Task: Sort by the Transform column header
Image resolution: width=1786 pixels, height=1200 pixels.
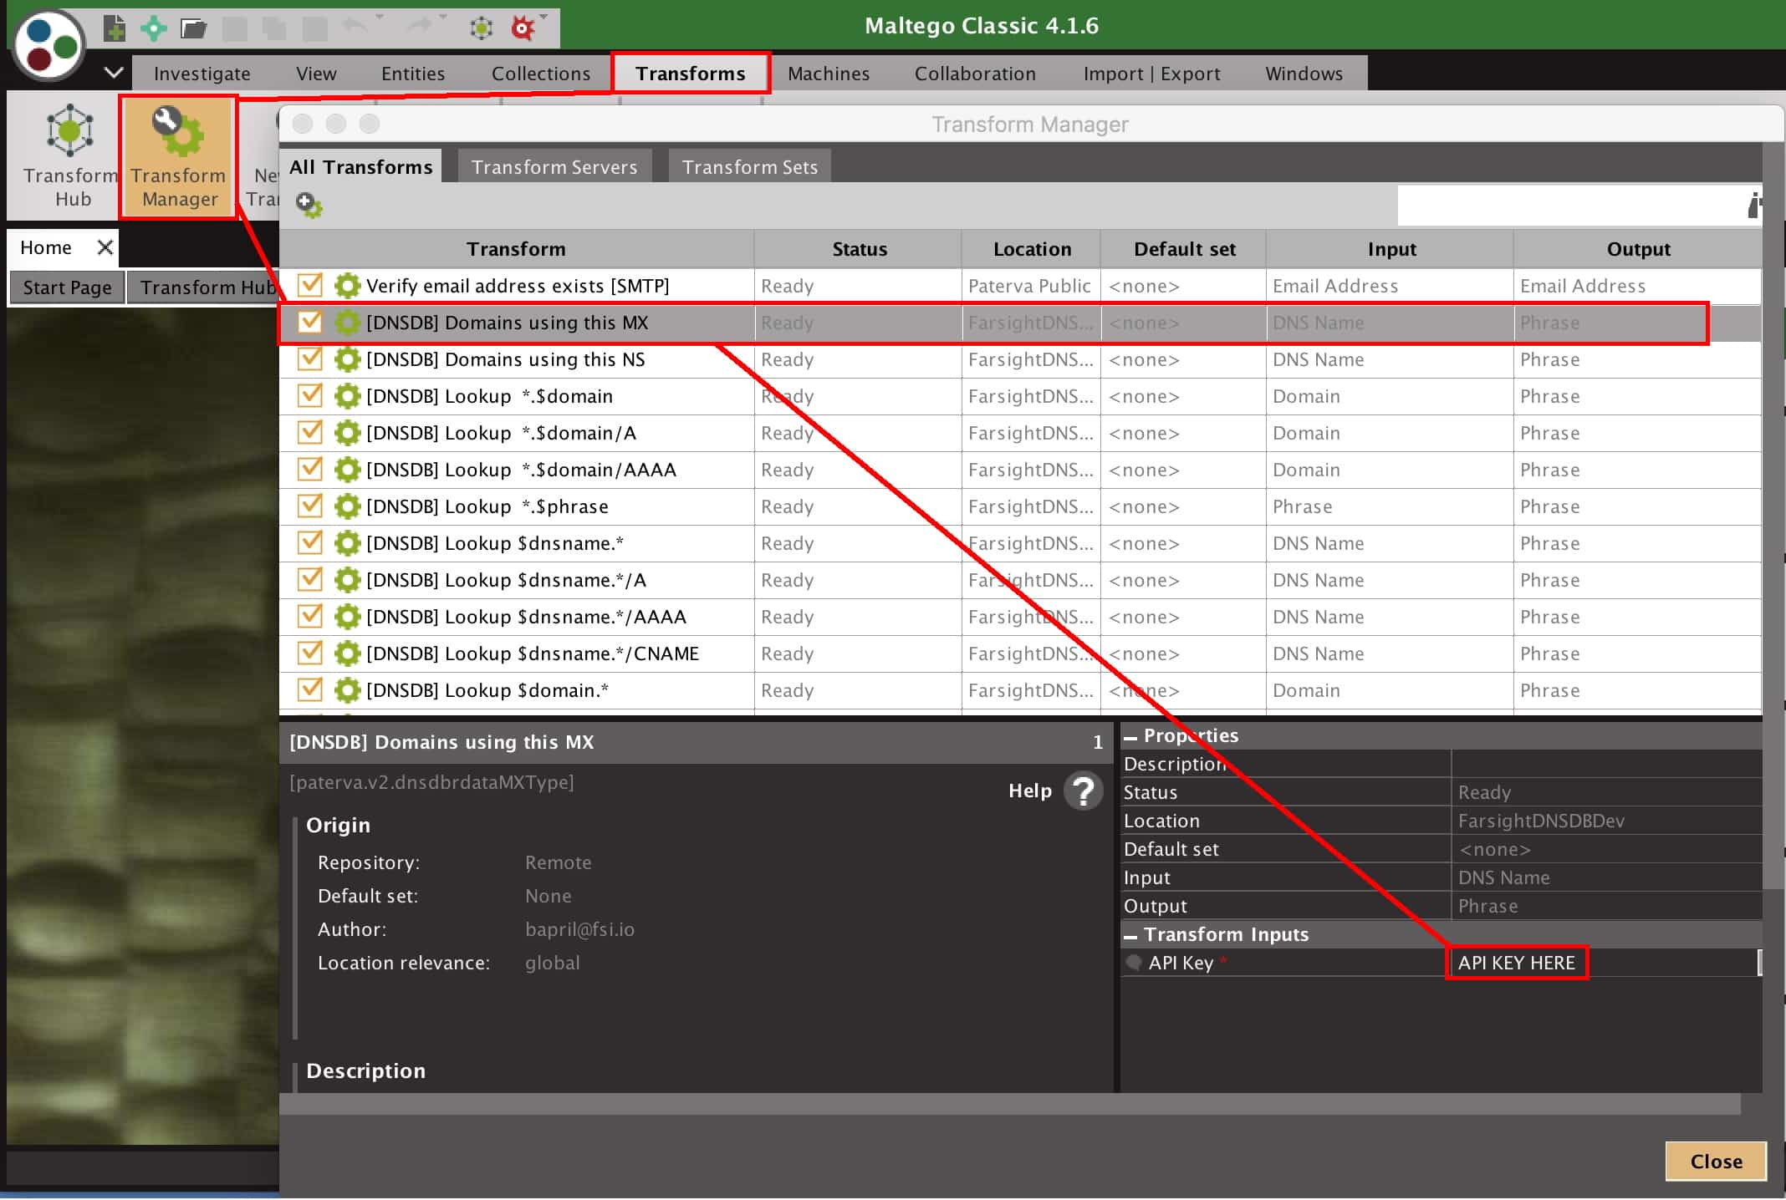Action: click(x=516, y=249)
